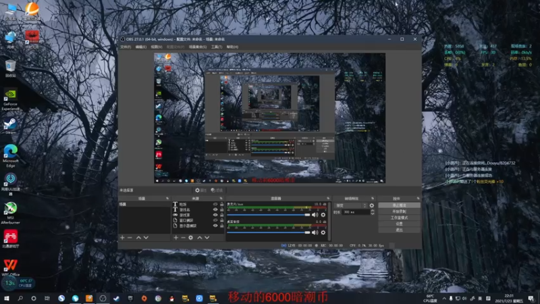The image size is (540, 304).
Task: Open Microsoft Edge desktop shortcut
Action: click(11, 156)
